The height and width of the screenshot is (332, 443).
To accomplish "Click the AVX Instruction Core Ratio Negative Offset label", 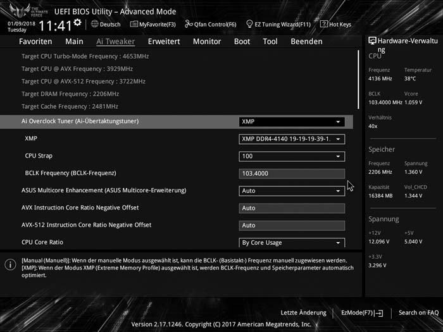I will pos(80,208).
